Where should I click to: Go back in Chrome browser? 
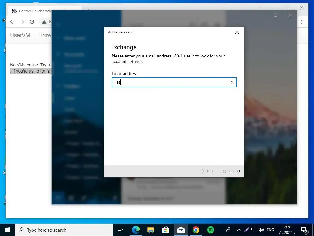(12, 22)
